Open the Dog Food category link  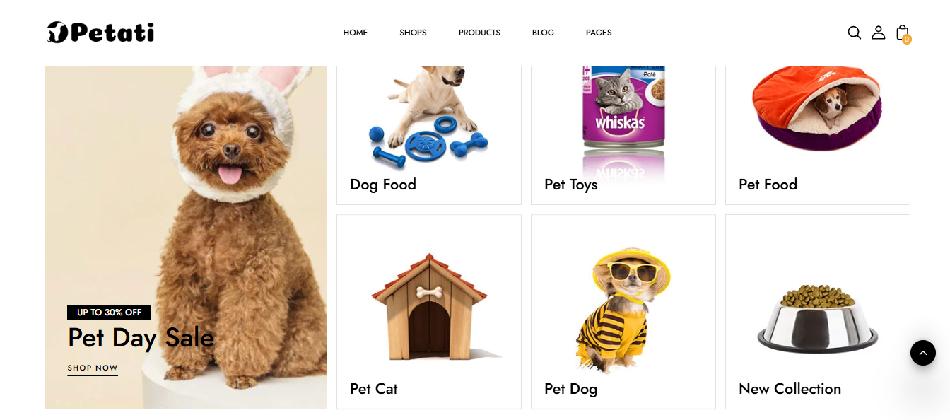[383, 185]
